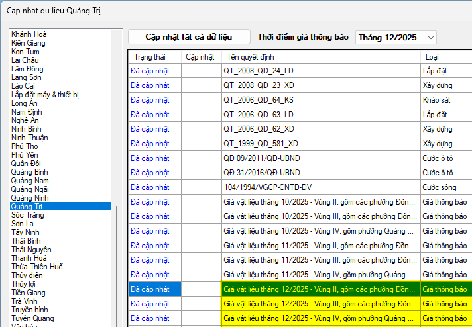Click the "Trạng thái" column header
The width and height of the screenshot is (472, 327).
coord(149,57)
